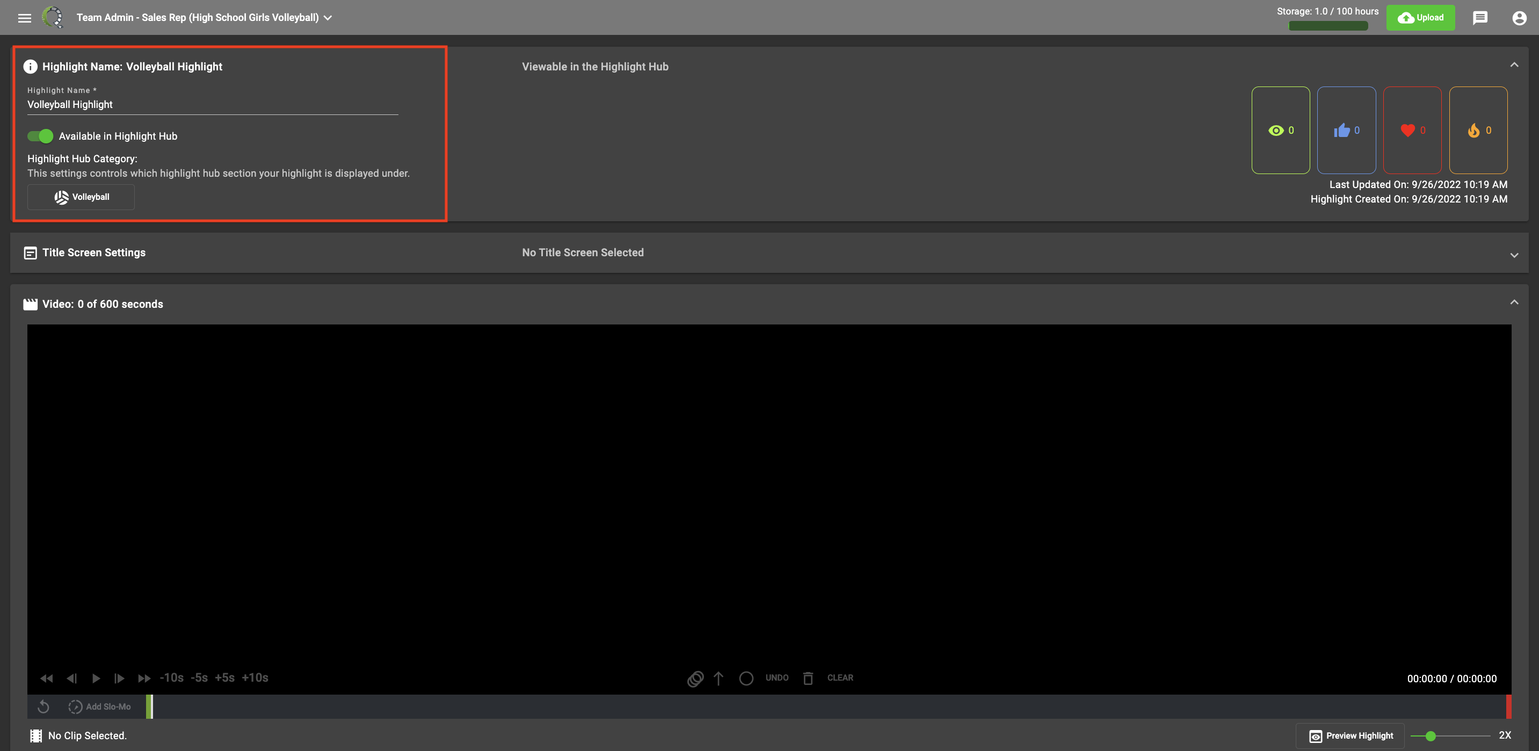Skip forward 10 seconds
The width and height of the screenshot is (1539, 751).
[x=255, y=678]
